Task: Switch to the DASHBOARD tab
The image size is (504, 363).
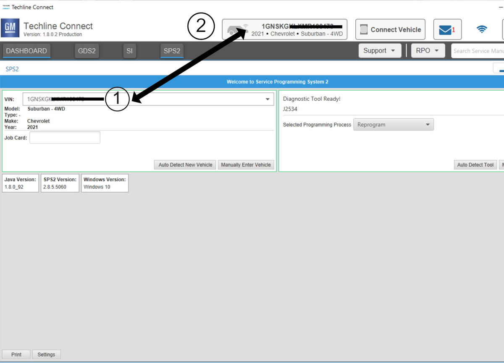Action: point(26,51)
